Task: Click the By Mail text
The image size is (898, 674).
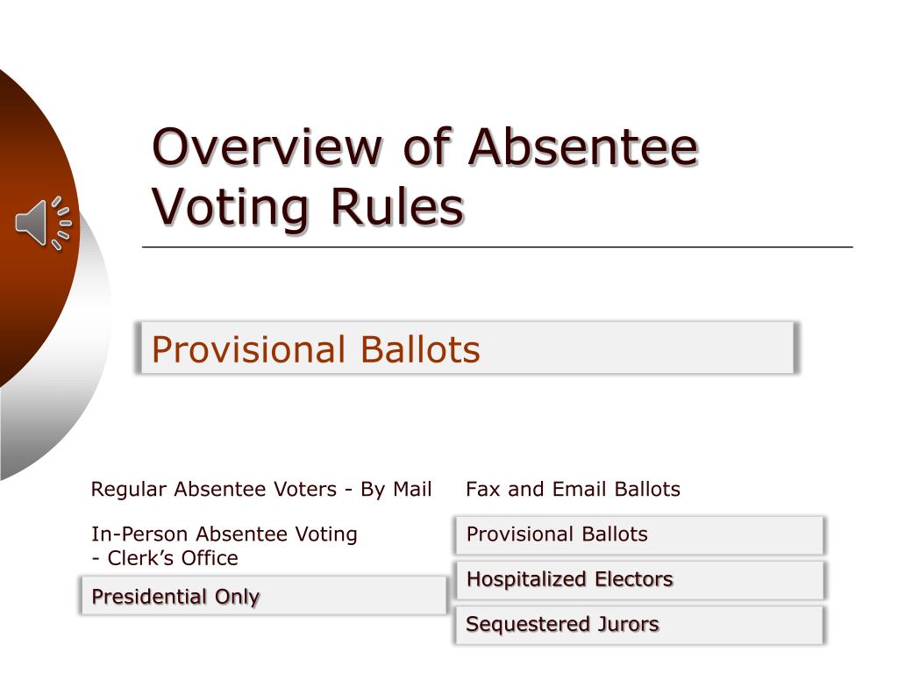Action: [x=396, y=490]
